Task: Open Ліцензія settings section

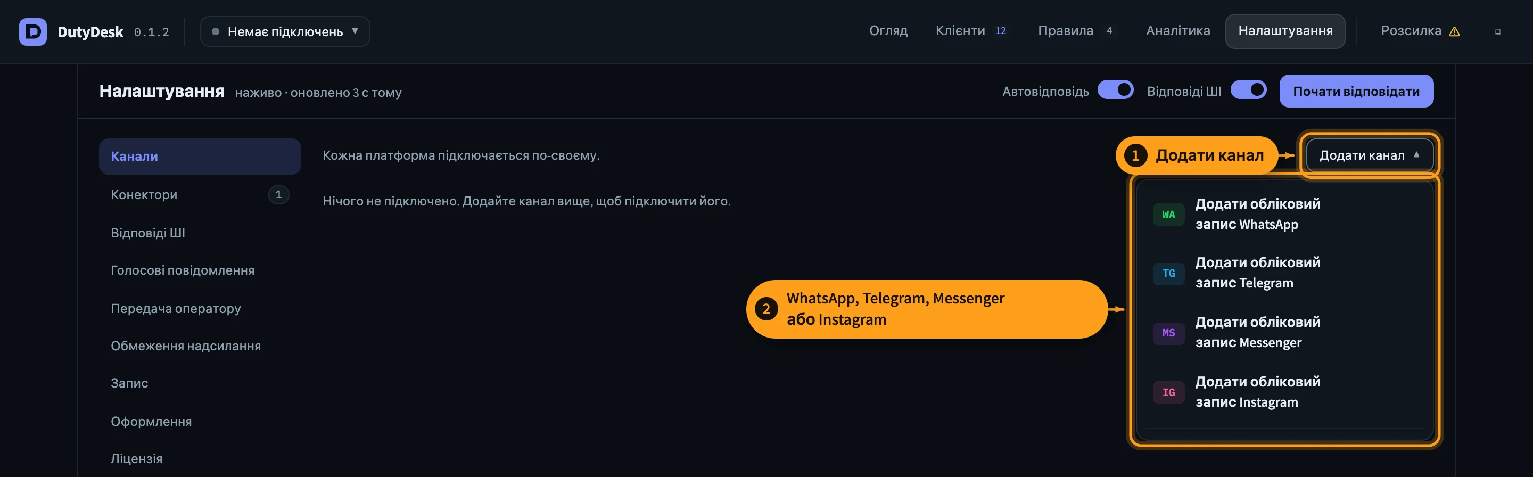Action: (x=200, y=458)
